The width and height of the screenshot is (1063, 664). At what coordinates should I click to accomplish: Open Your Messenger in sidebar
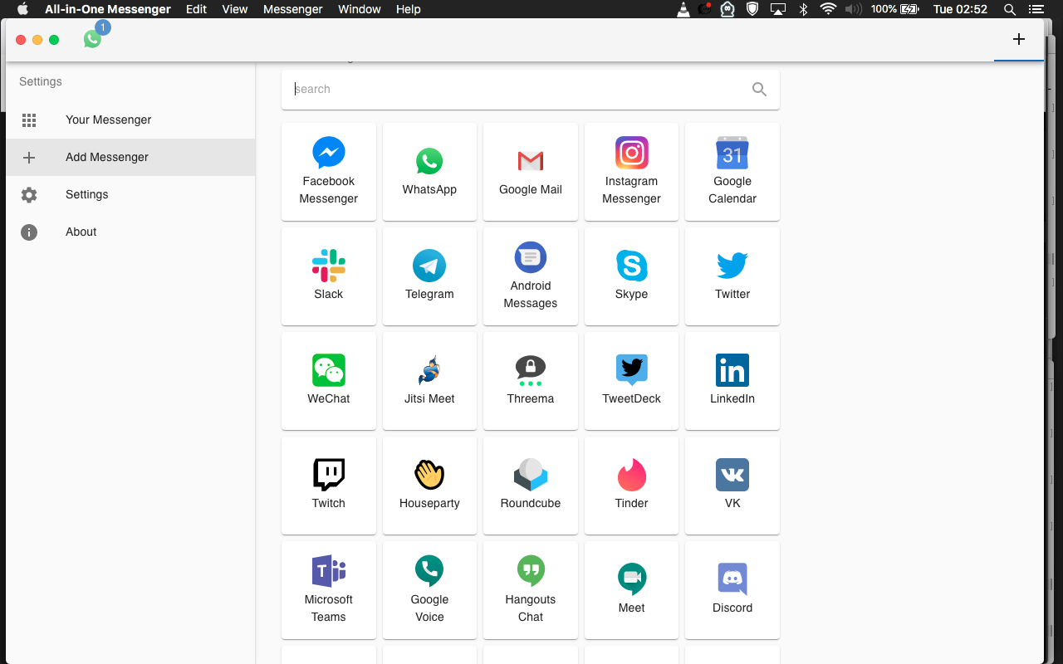tap(130, 120)
